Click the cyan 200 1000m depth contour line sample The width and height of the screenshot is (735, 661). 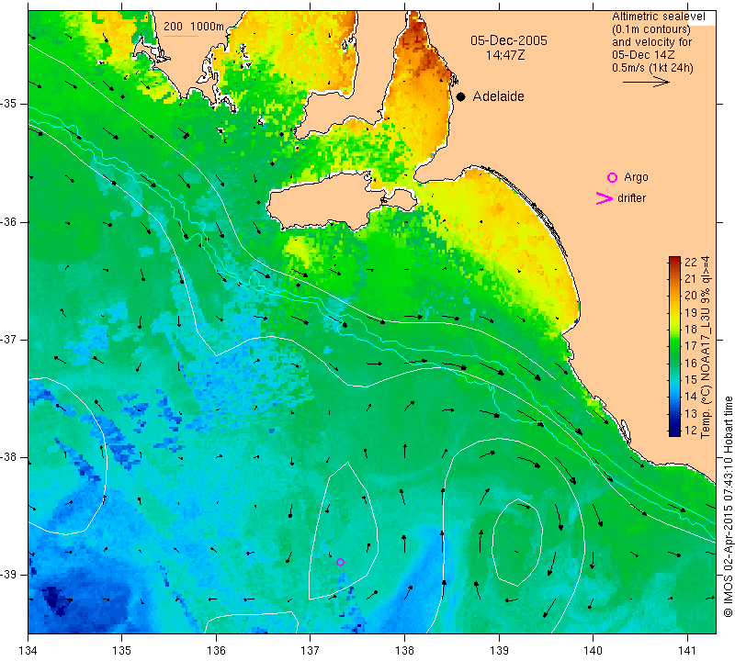point(180,36)
